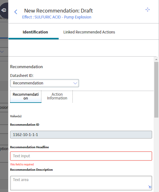The image size is (159, 192).
Task: Click the back arrow beside New Recommendation
Action: [x=16, y=12]
